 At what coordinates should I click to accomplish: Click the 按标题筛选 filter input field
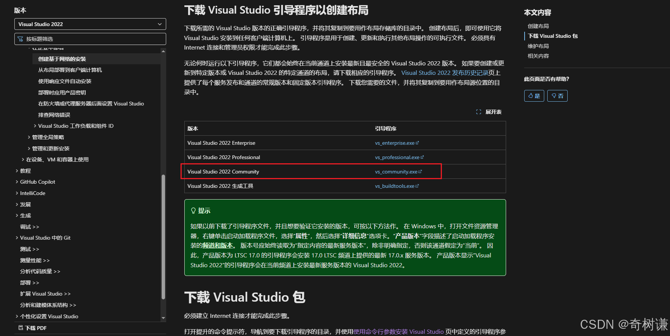pyautogui.click(x=90, y=39)
